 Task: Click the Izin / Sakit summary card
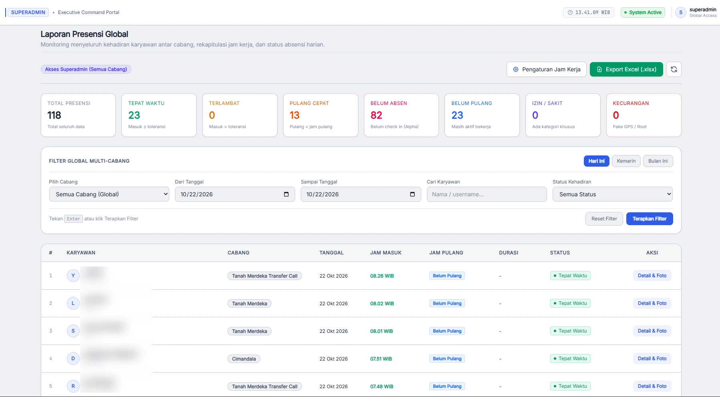[563, 115]
